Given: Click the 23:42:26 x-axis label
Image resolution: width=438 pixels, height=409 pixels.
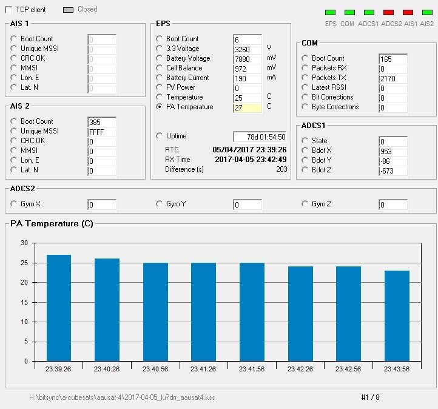Looking at the screenshot, I should 300,369.
